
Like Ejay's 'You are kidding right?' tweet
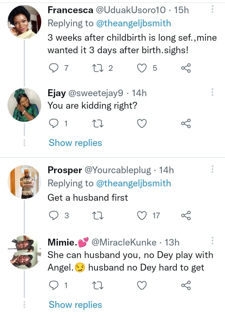[142, 124]
